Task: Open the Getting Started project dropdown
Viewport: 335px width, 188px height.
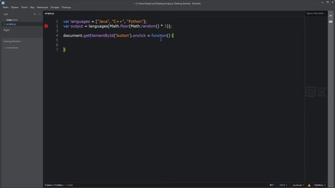Action: (13, 41)
